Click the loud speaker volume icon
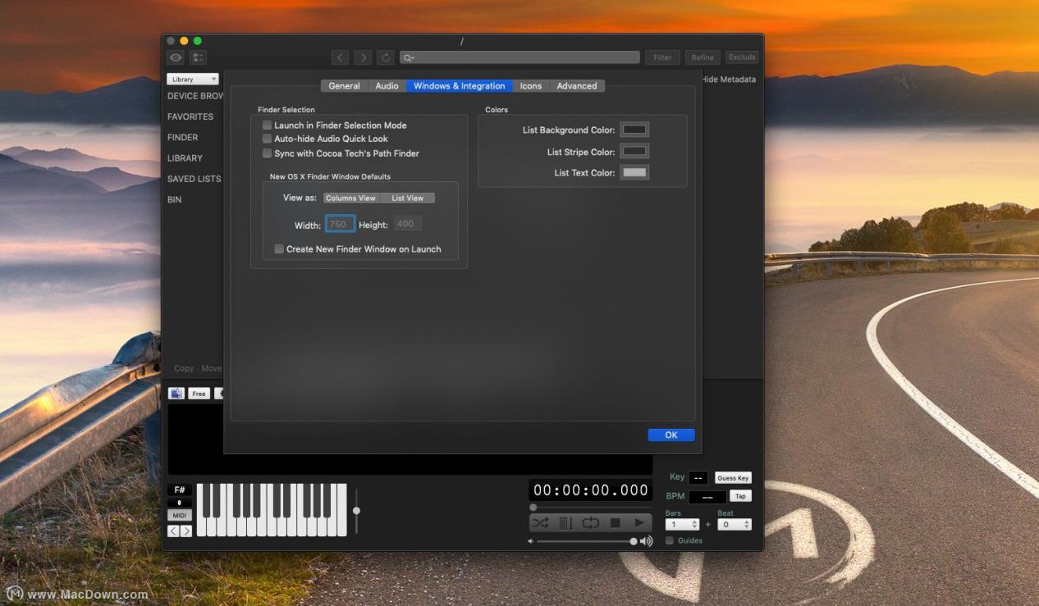1039x606 pixels. click(647, 541)
